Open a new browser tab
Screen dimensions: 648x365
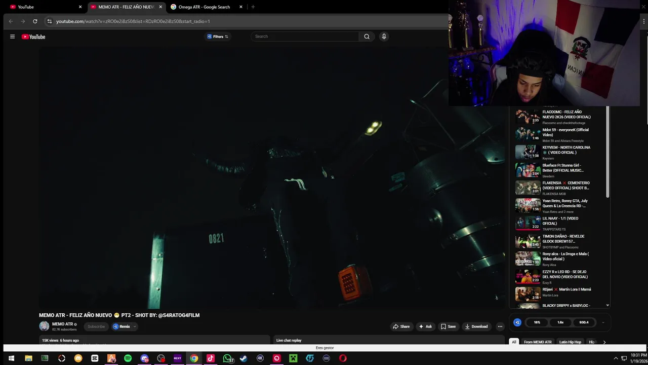[x=253, y=7]
